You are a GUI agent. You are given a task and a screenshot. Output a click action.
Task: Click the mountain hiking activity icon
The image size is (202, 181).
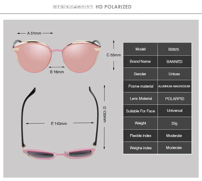click(71, 7)
